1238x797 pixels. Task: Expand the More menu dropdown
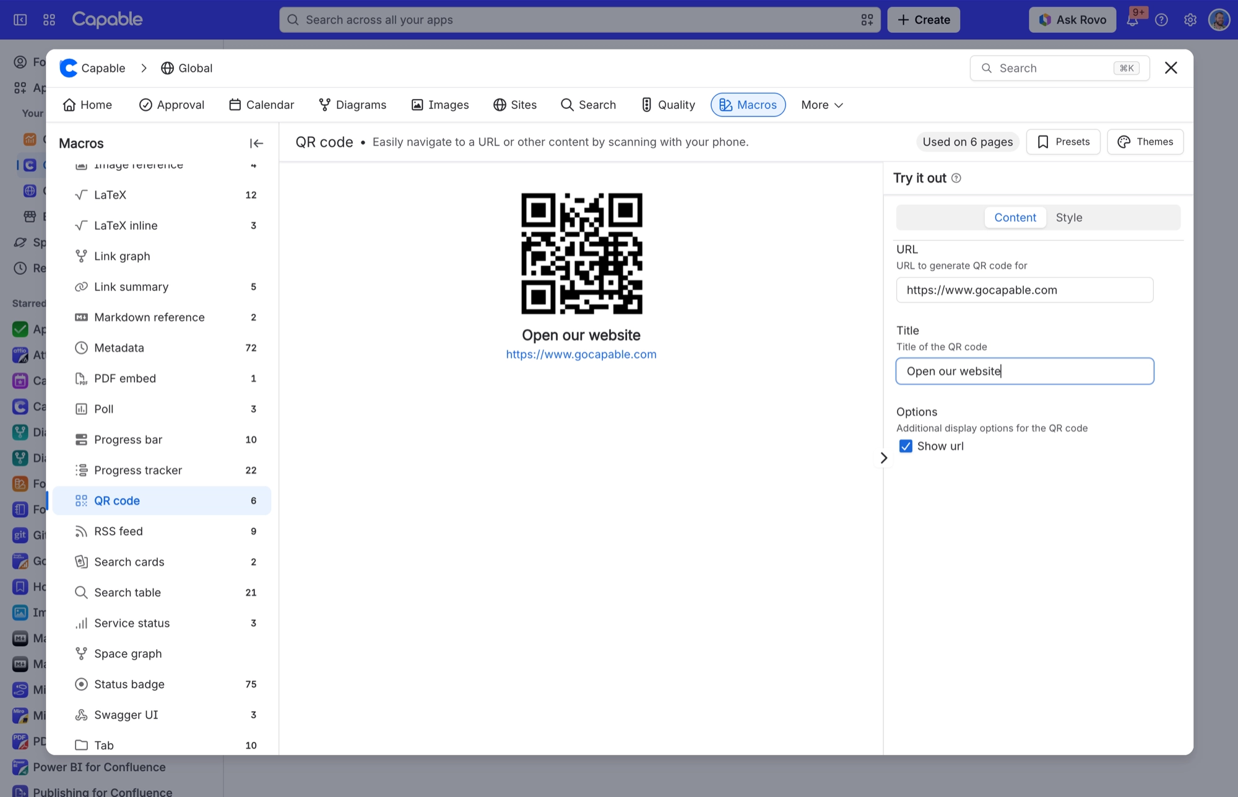coord(822,105)
